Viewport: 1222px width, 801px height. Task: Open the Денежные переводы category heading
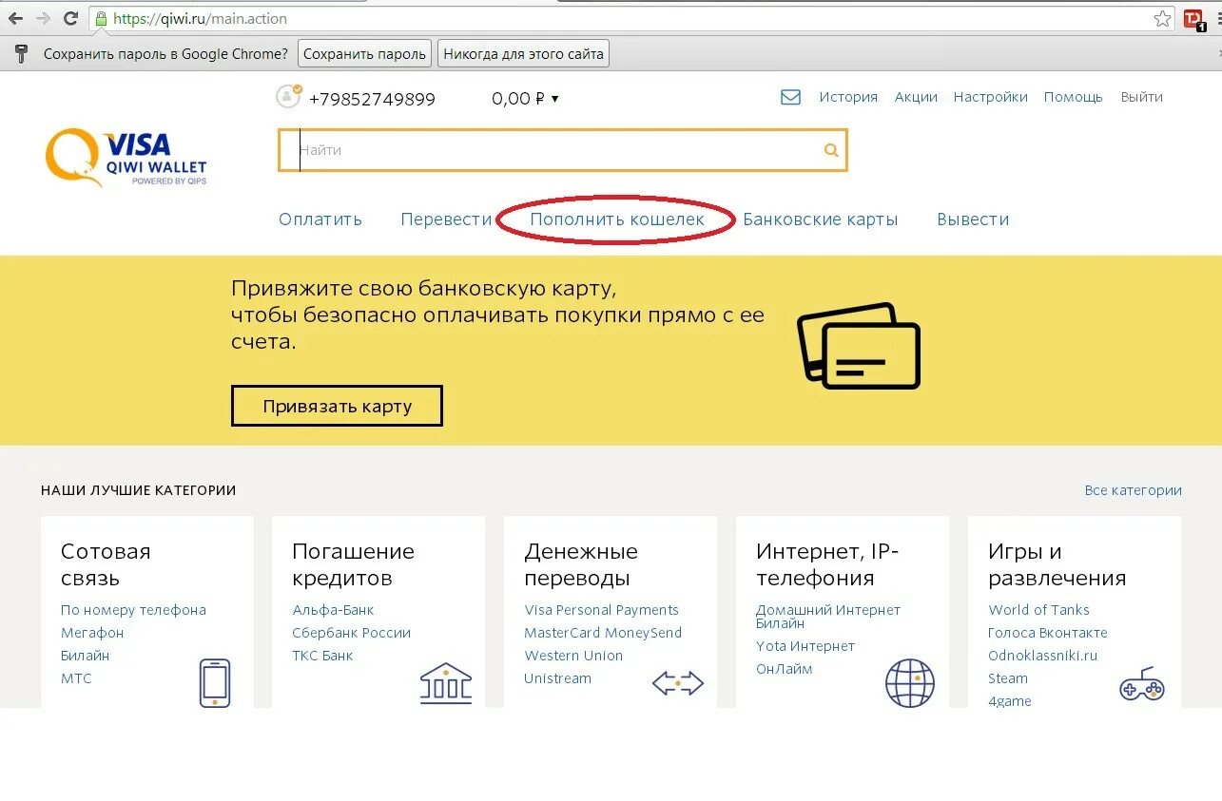[581, 564]
